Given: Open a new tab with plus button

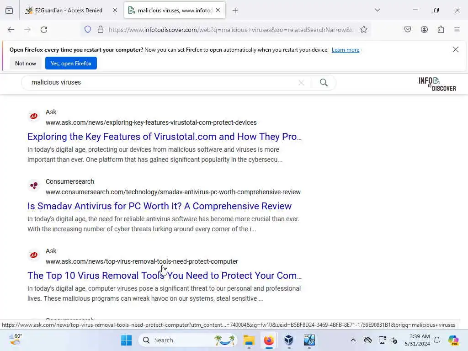Looking at the screenshot, I should coord(235,11).
